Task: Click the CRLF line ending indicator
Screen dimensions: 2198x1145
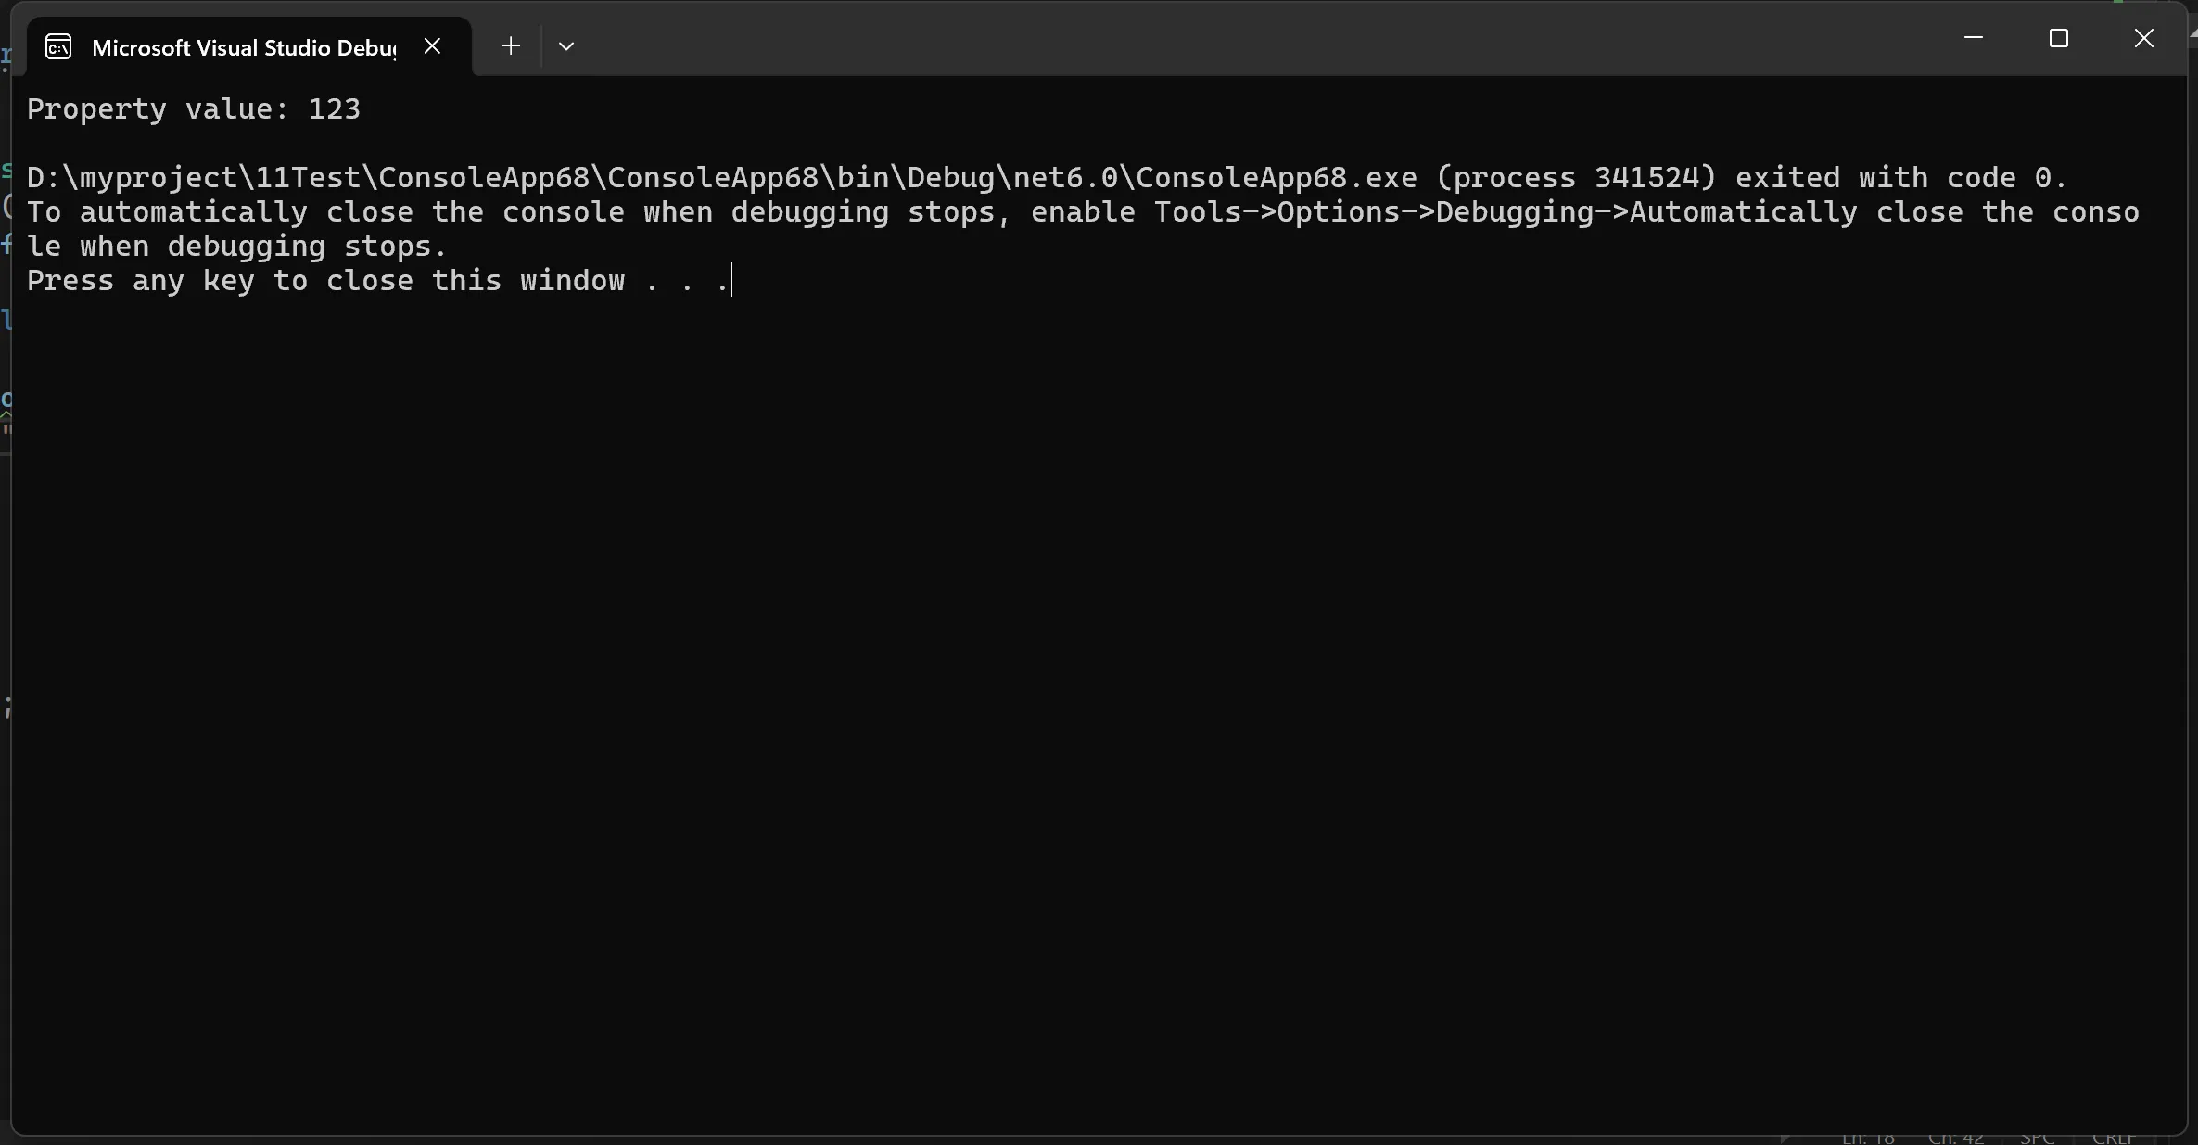Action: [2114, 1138]
